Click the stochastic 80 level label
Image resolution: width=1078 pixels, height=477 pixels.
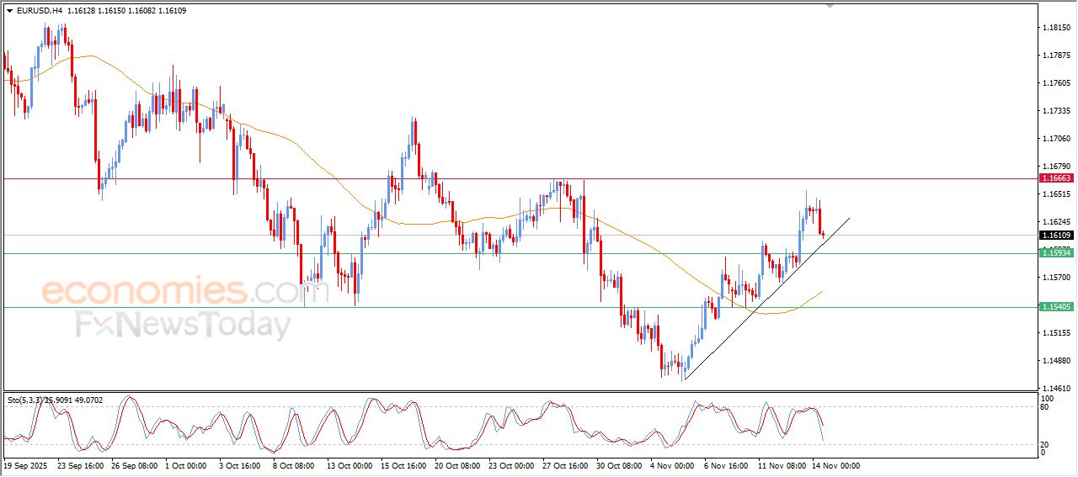click(1045, 407)
